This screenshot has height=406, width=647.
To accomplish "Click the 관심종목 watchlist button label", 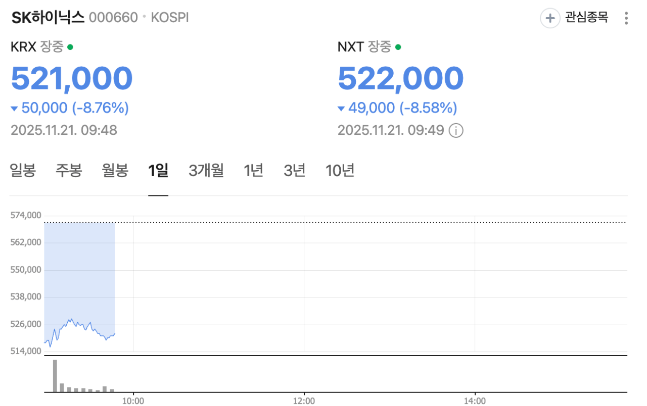I will 586,18.
